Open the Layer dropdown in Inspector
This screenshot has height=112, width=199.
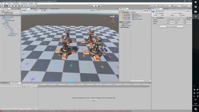click(184, 13)
